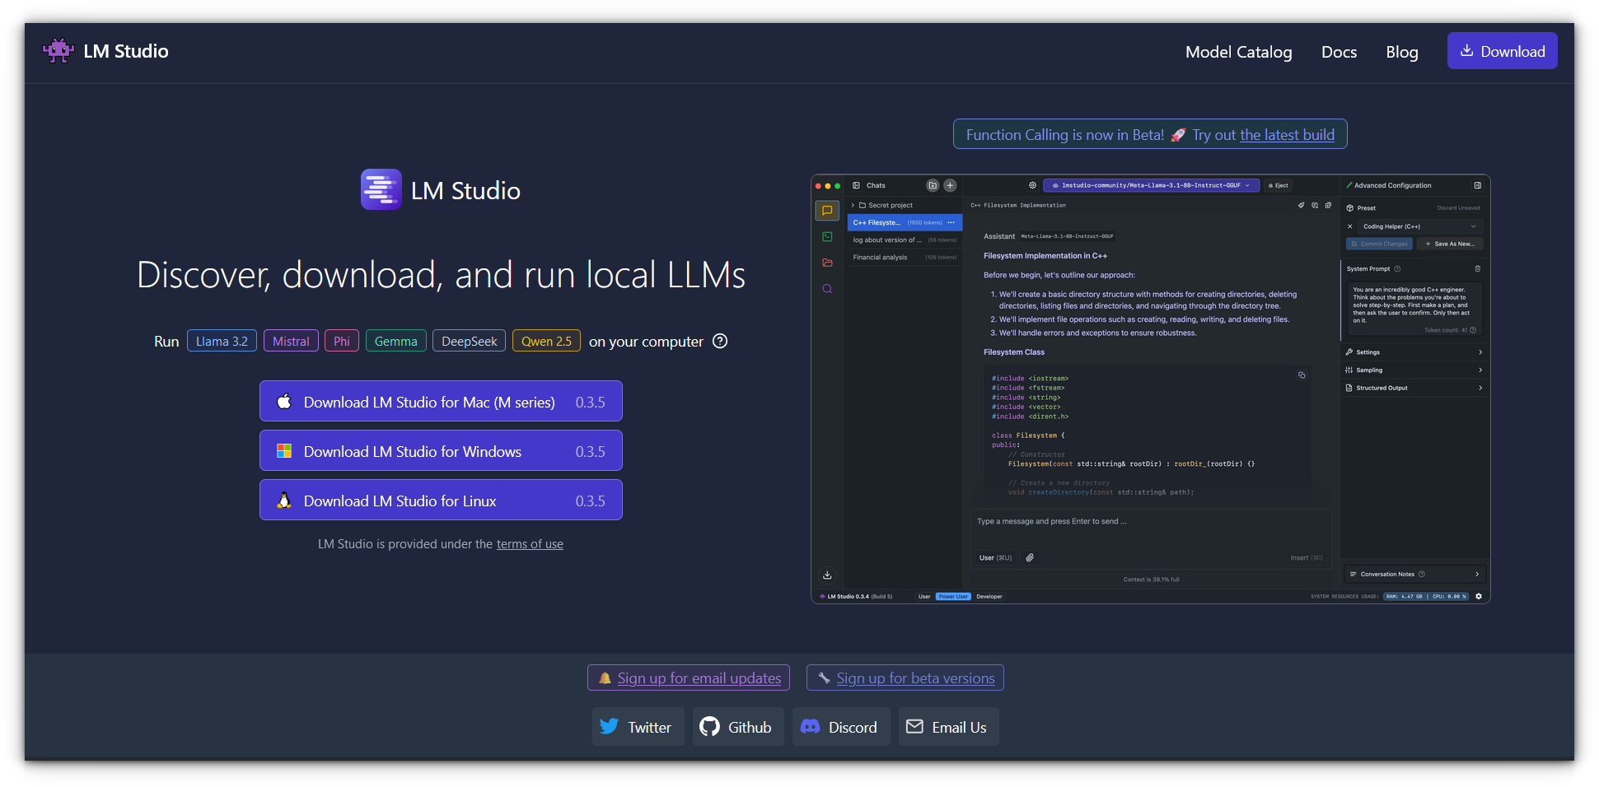This screenshot has height=787, width=1599.
Task: Open Model Catalog in navigation
Action: pyautogui.click(x=1238, y=52)
